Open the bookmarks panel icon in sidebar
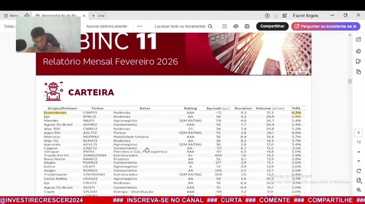Screen dimensions: 365x204 click(x=358, y=61)
